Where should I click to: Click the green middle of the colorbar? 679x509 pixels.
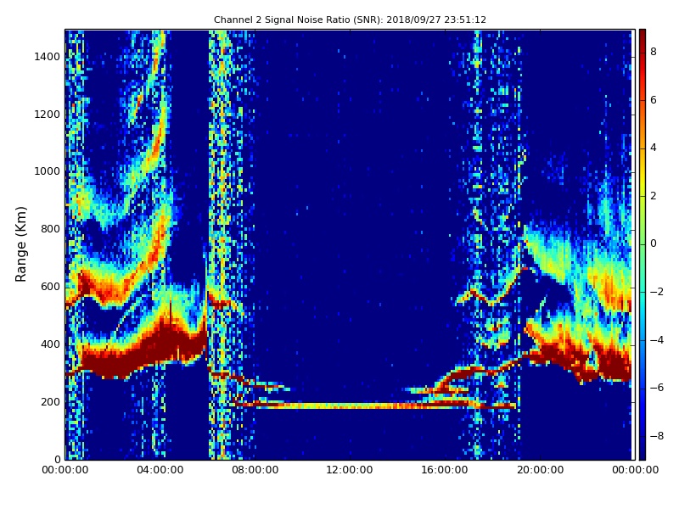643,244
